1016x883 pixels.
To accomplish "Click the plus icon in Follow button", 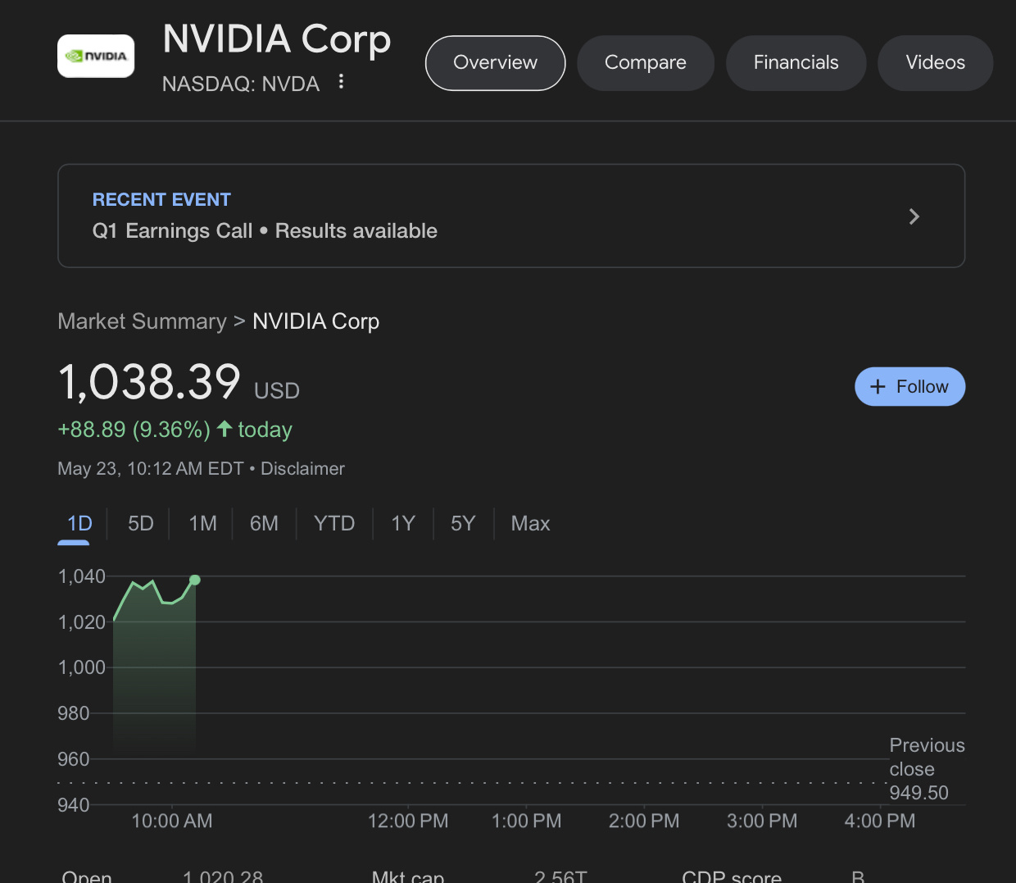I will coord(878,387).
